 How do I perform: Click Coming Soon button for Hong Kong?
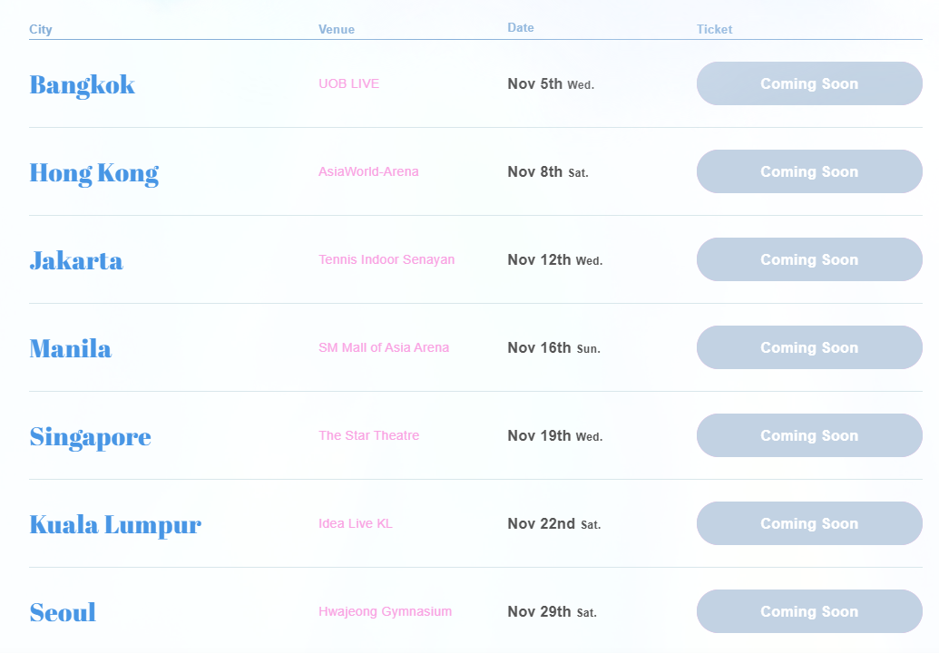tap(808, 171)
